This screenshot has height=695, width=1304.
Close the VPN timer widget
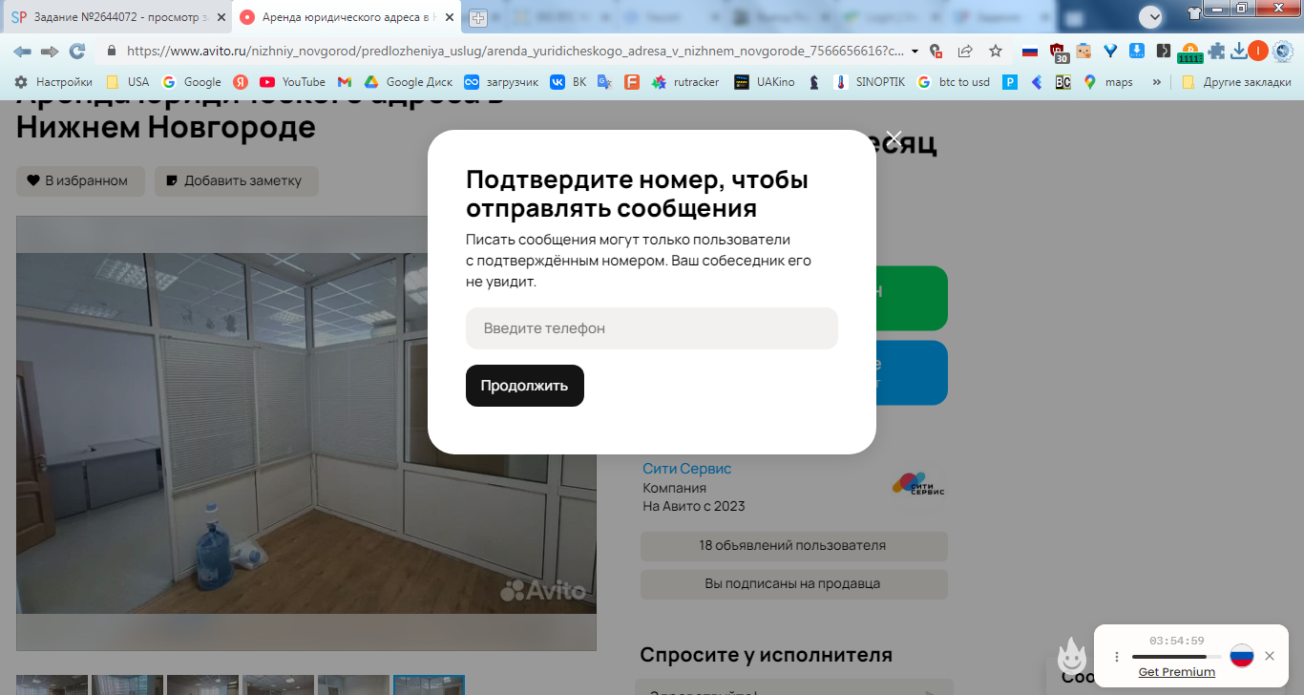coord(1270,656)
